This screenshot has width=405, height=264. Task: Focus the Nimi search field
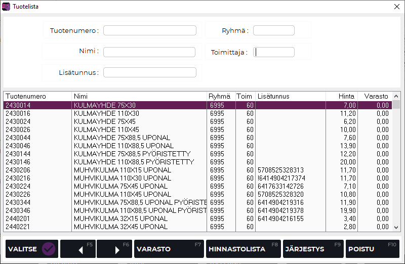[x=149, y=52]
